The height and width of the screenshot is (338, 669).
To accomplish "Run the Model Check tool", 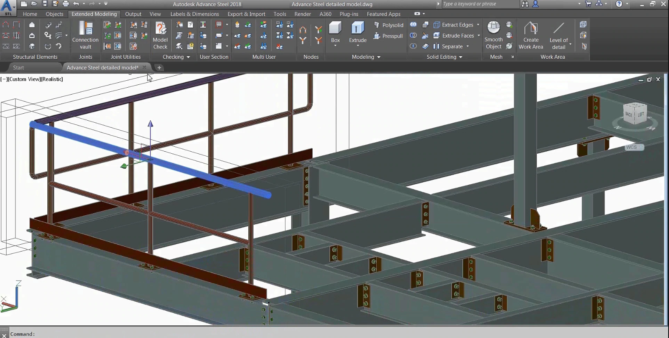I will [160, 35].
